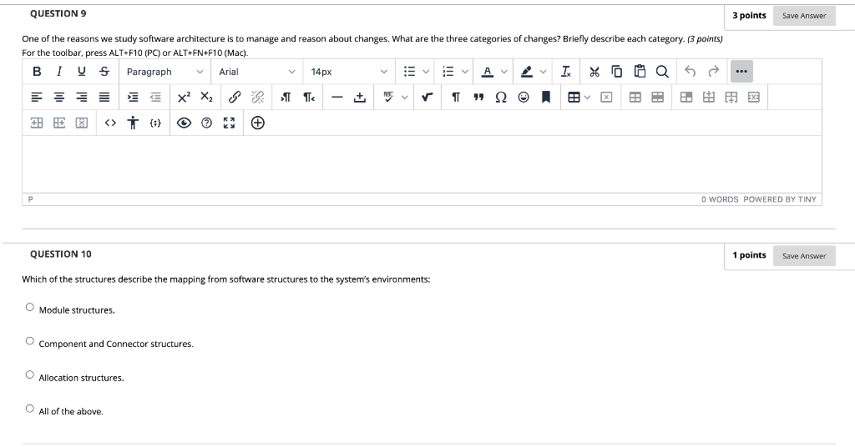The height and width of the screenshot is (447, 855).
Task: Align text left
Action: [37, 97]
